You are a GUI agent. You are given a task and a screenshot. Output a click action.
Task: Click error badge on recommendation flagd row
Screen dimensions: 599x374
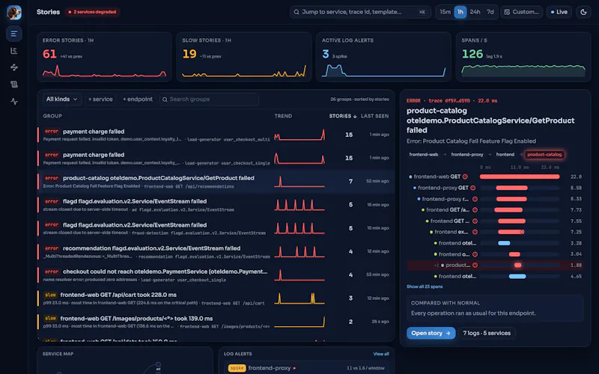(52, 248)
